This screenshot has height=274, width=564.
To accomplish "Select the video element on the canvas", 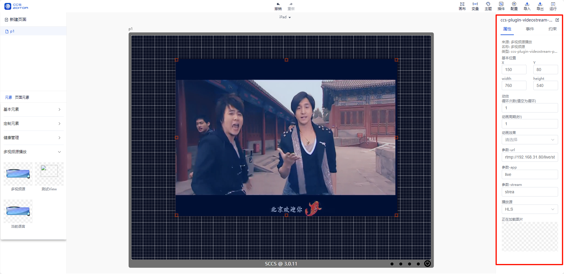I will [x=286, y=137].
